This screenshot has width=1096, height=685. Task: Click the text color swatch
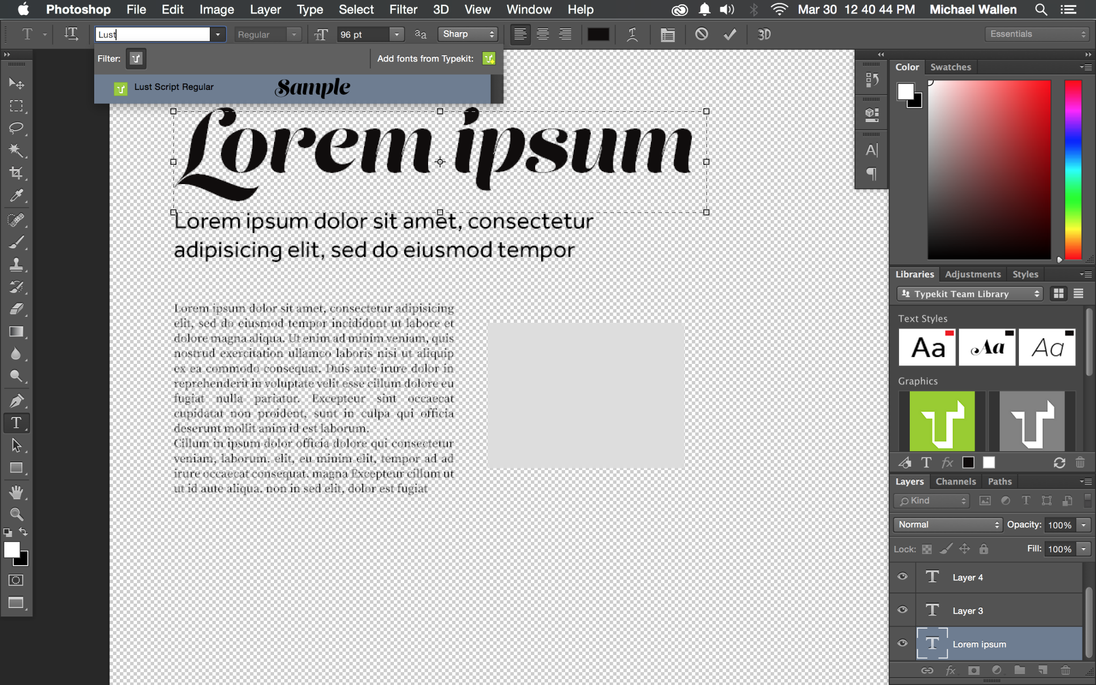coord(598,34)
